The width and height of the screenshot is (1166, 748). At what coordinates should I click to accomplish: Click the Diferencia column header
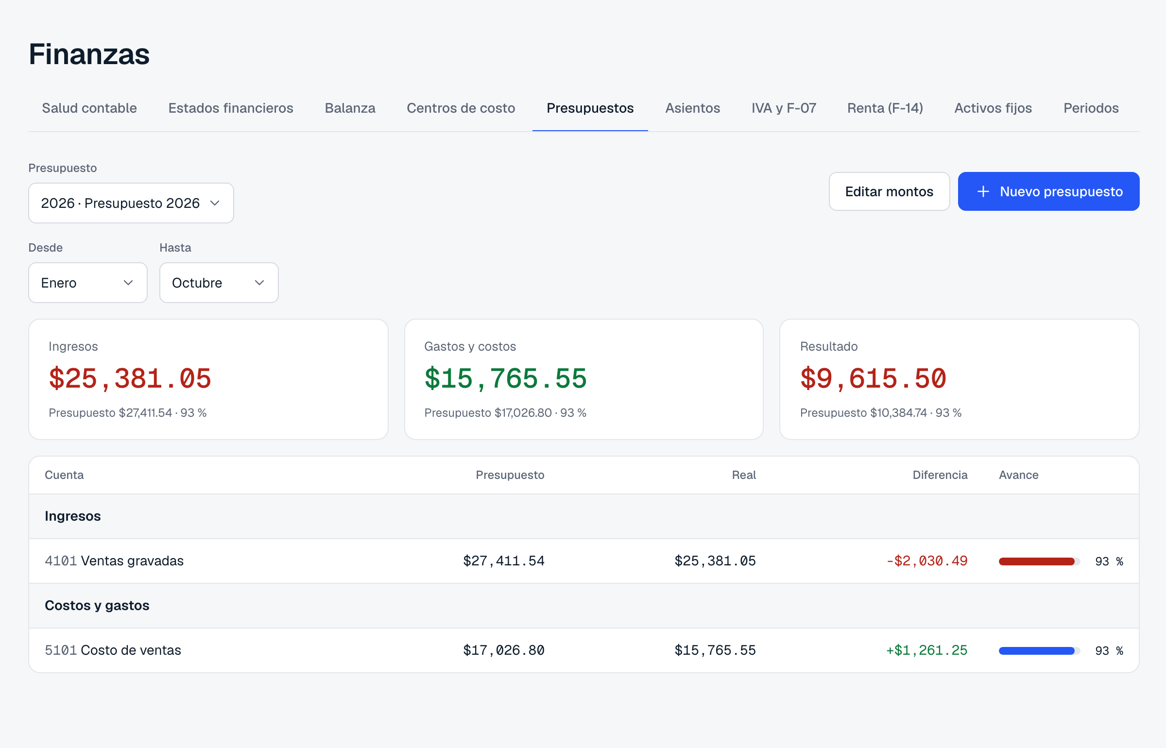(940, 475)
